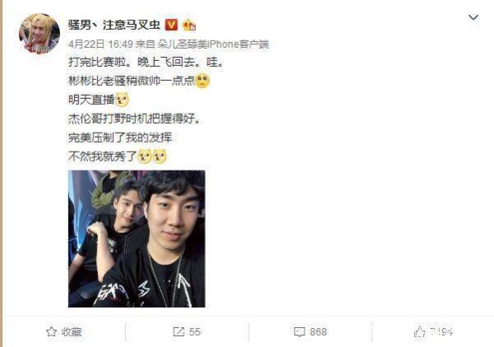Viewport: 494px width, 347px height.
Task: Click the like count beside thumbs-up
Action: point(441,332)
